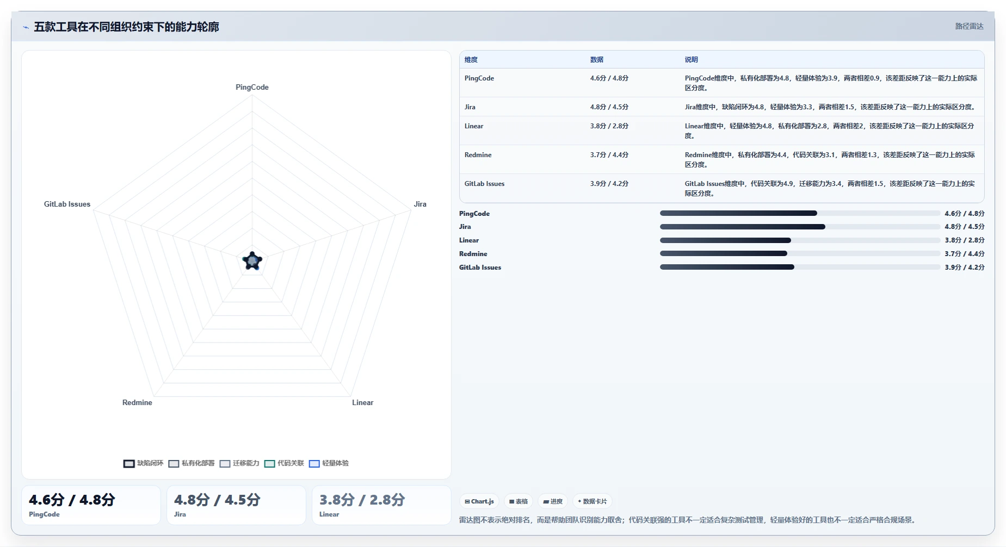Screen dimensions: 1006x547
Task: Click the 3.8分 / 2.8分 value after Linear bar
Action: 965,240
